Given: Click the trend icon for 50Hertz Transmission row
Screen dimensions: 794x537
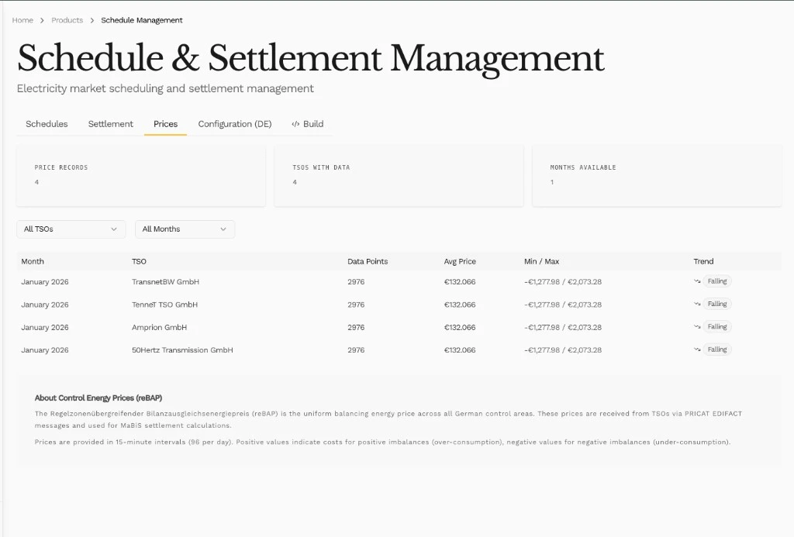Looking at the screenshot, I should pyautogui.click(x=699, y=349).
